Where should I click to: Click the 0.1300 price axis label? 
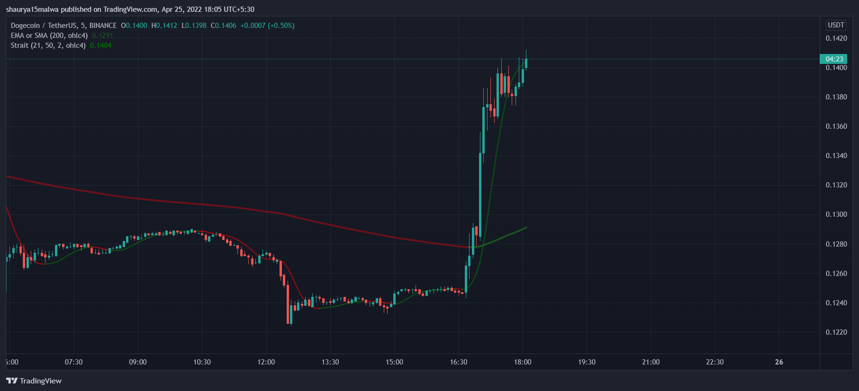tap(836, 214)
